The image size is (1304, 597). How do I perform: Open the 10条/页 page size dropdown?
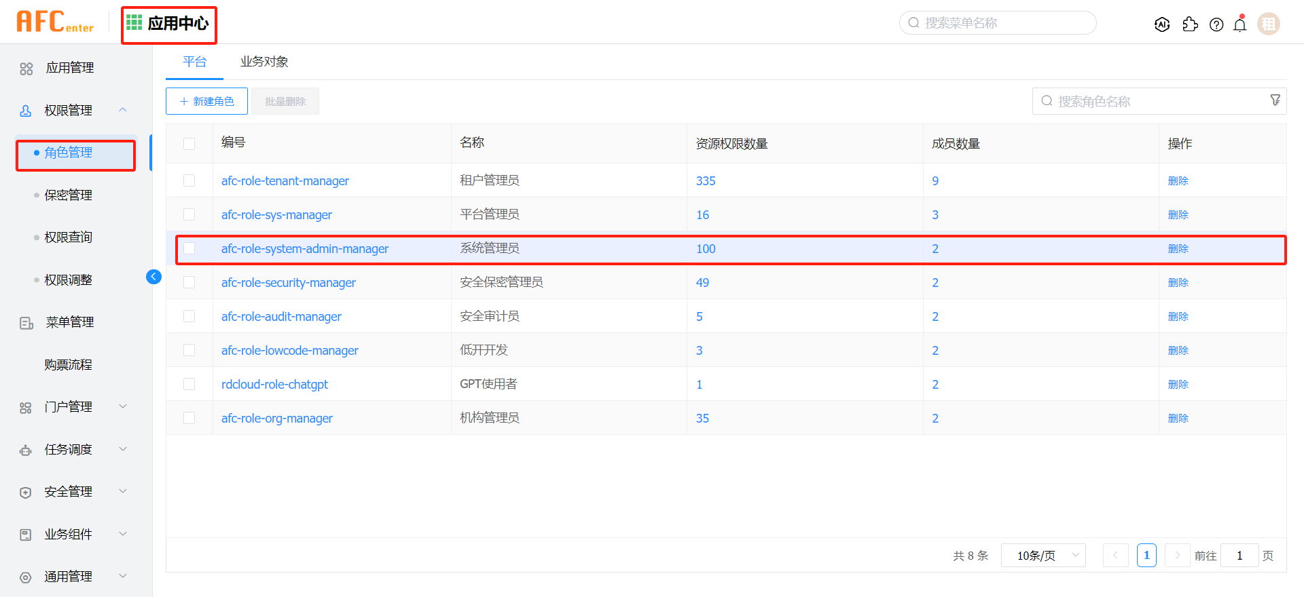point(1043,556)
